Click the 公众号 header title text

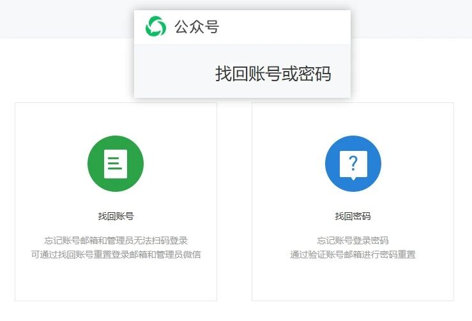pyautogui.click(x=197, y=26)
